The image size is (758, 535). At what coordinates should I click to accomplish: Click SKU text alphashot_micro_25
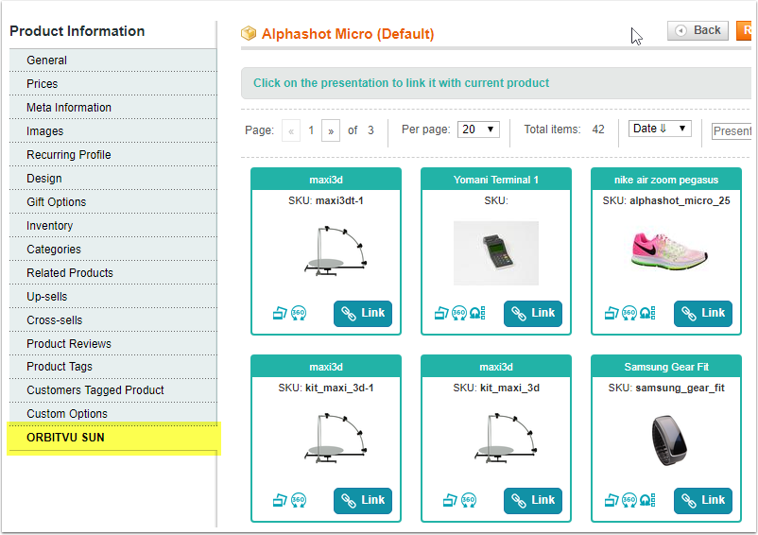coord(680,200)
